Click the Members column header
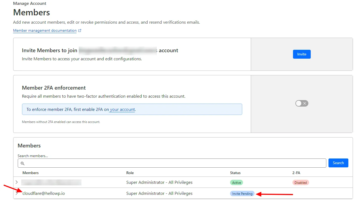 tap(31, 173)
